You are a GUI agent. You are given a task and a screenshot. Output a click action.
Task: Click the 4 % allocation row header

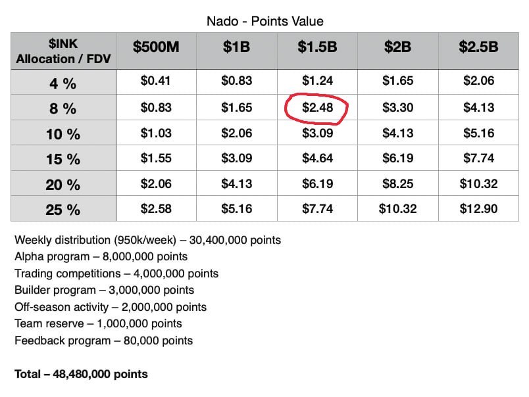tap(63, 83)
